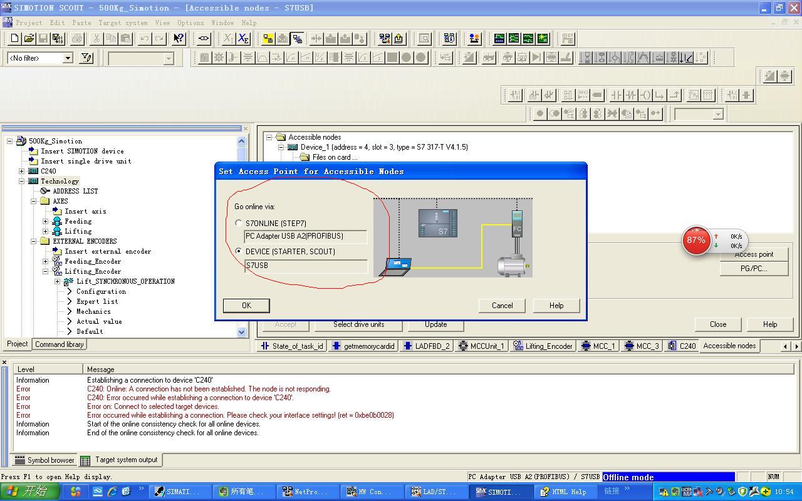Select the Insert external encoder item
Screen dimensions: 802x501
tap(108, 251)
